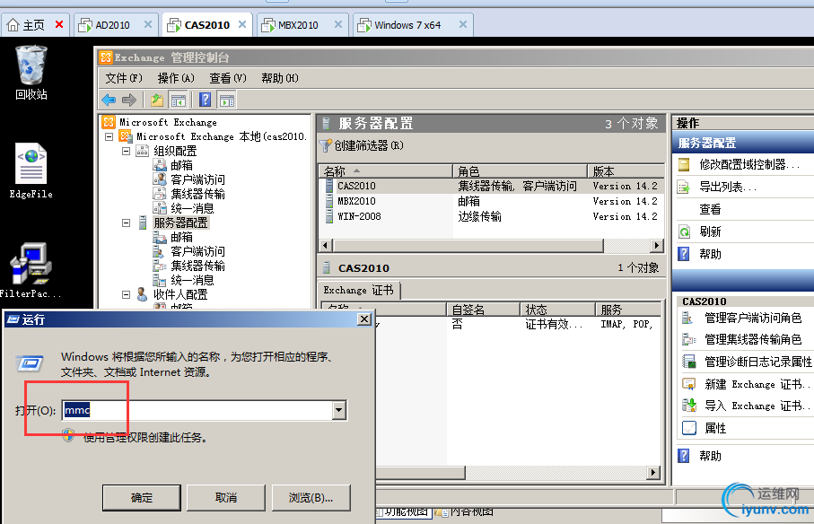Sort certificates by the Status column
Screen dimensions: 814x524
tap(557, 310)
